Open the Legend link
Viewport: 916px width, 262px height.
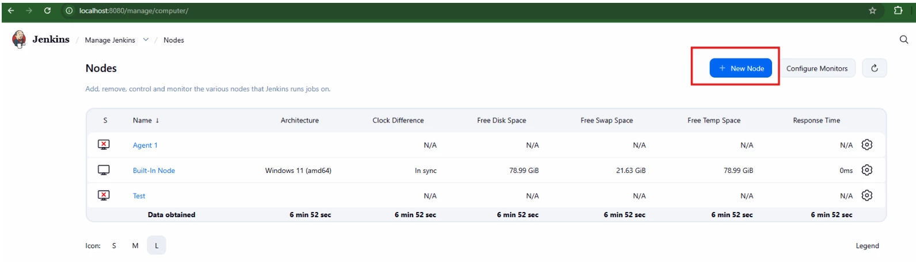pyautogui.click(x=867, y=246)
